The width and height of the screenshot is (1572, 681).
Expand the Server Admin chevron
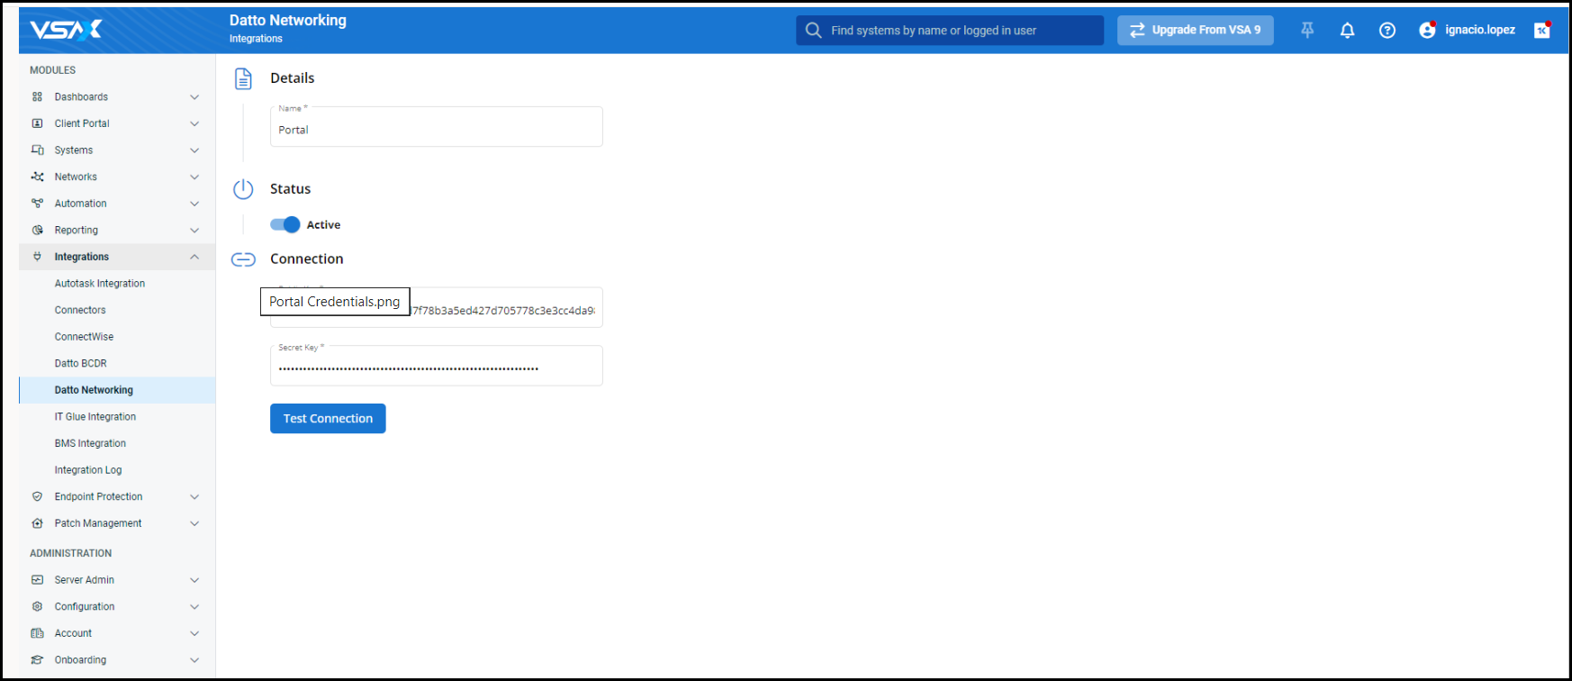(194, 580)
